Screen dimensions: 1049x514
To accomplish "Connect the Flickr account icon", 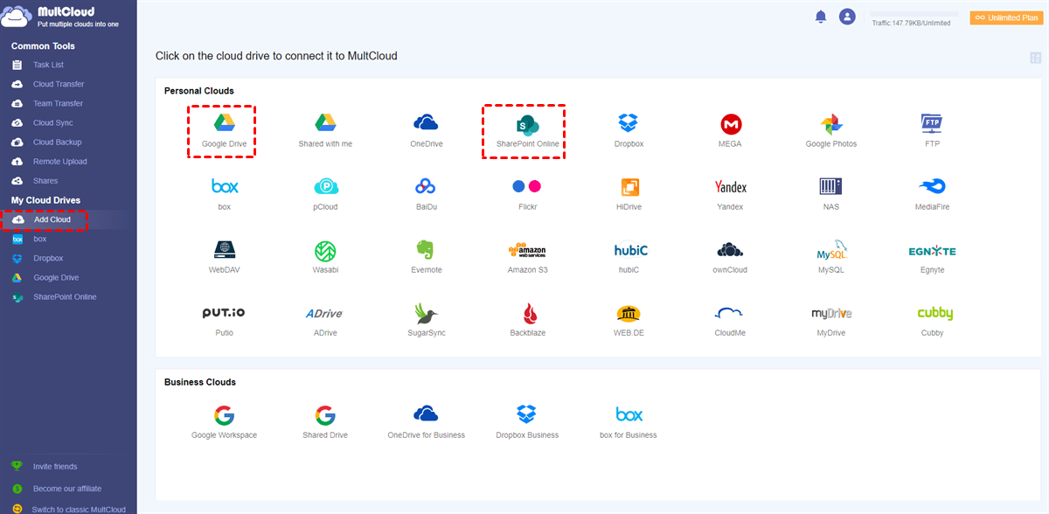I will [x=527, y=186].
